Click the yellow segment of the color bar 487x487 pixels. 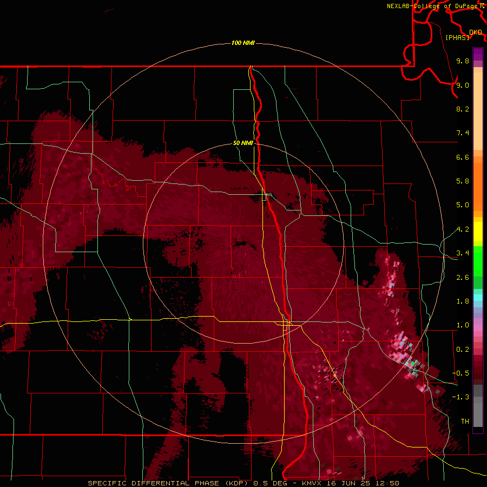pos(478,232)
